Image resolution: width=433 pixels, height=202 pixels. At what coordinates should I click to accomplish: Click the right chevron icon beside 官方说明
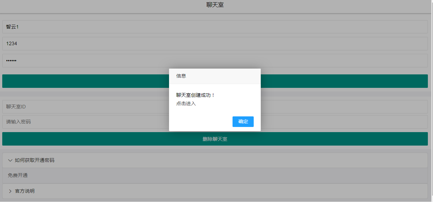point(10,191)
